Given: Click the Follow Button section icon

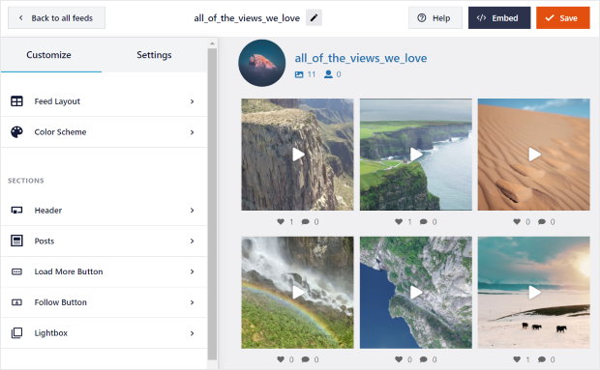Looking at the screenshot, I should (16, 302).
